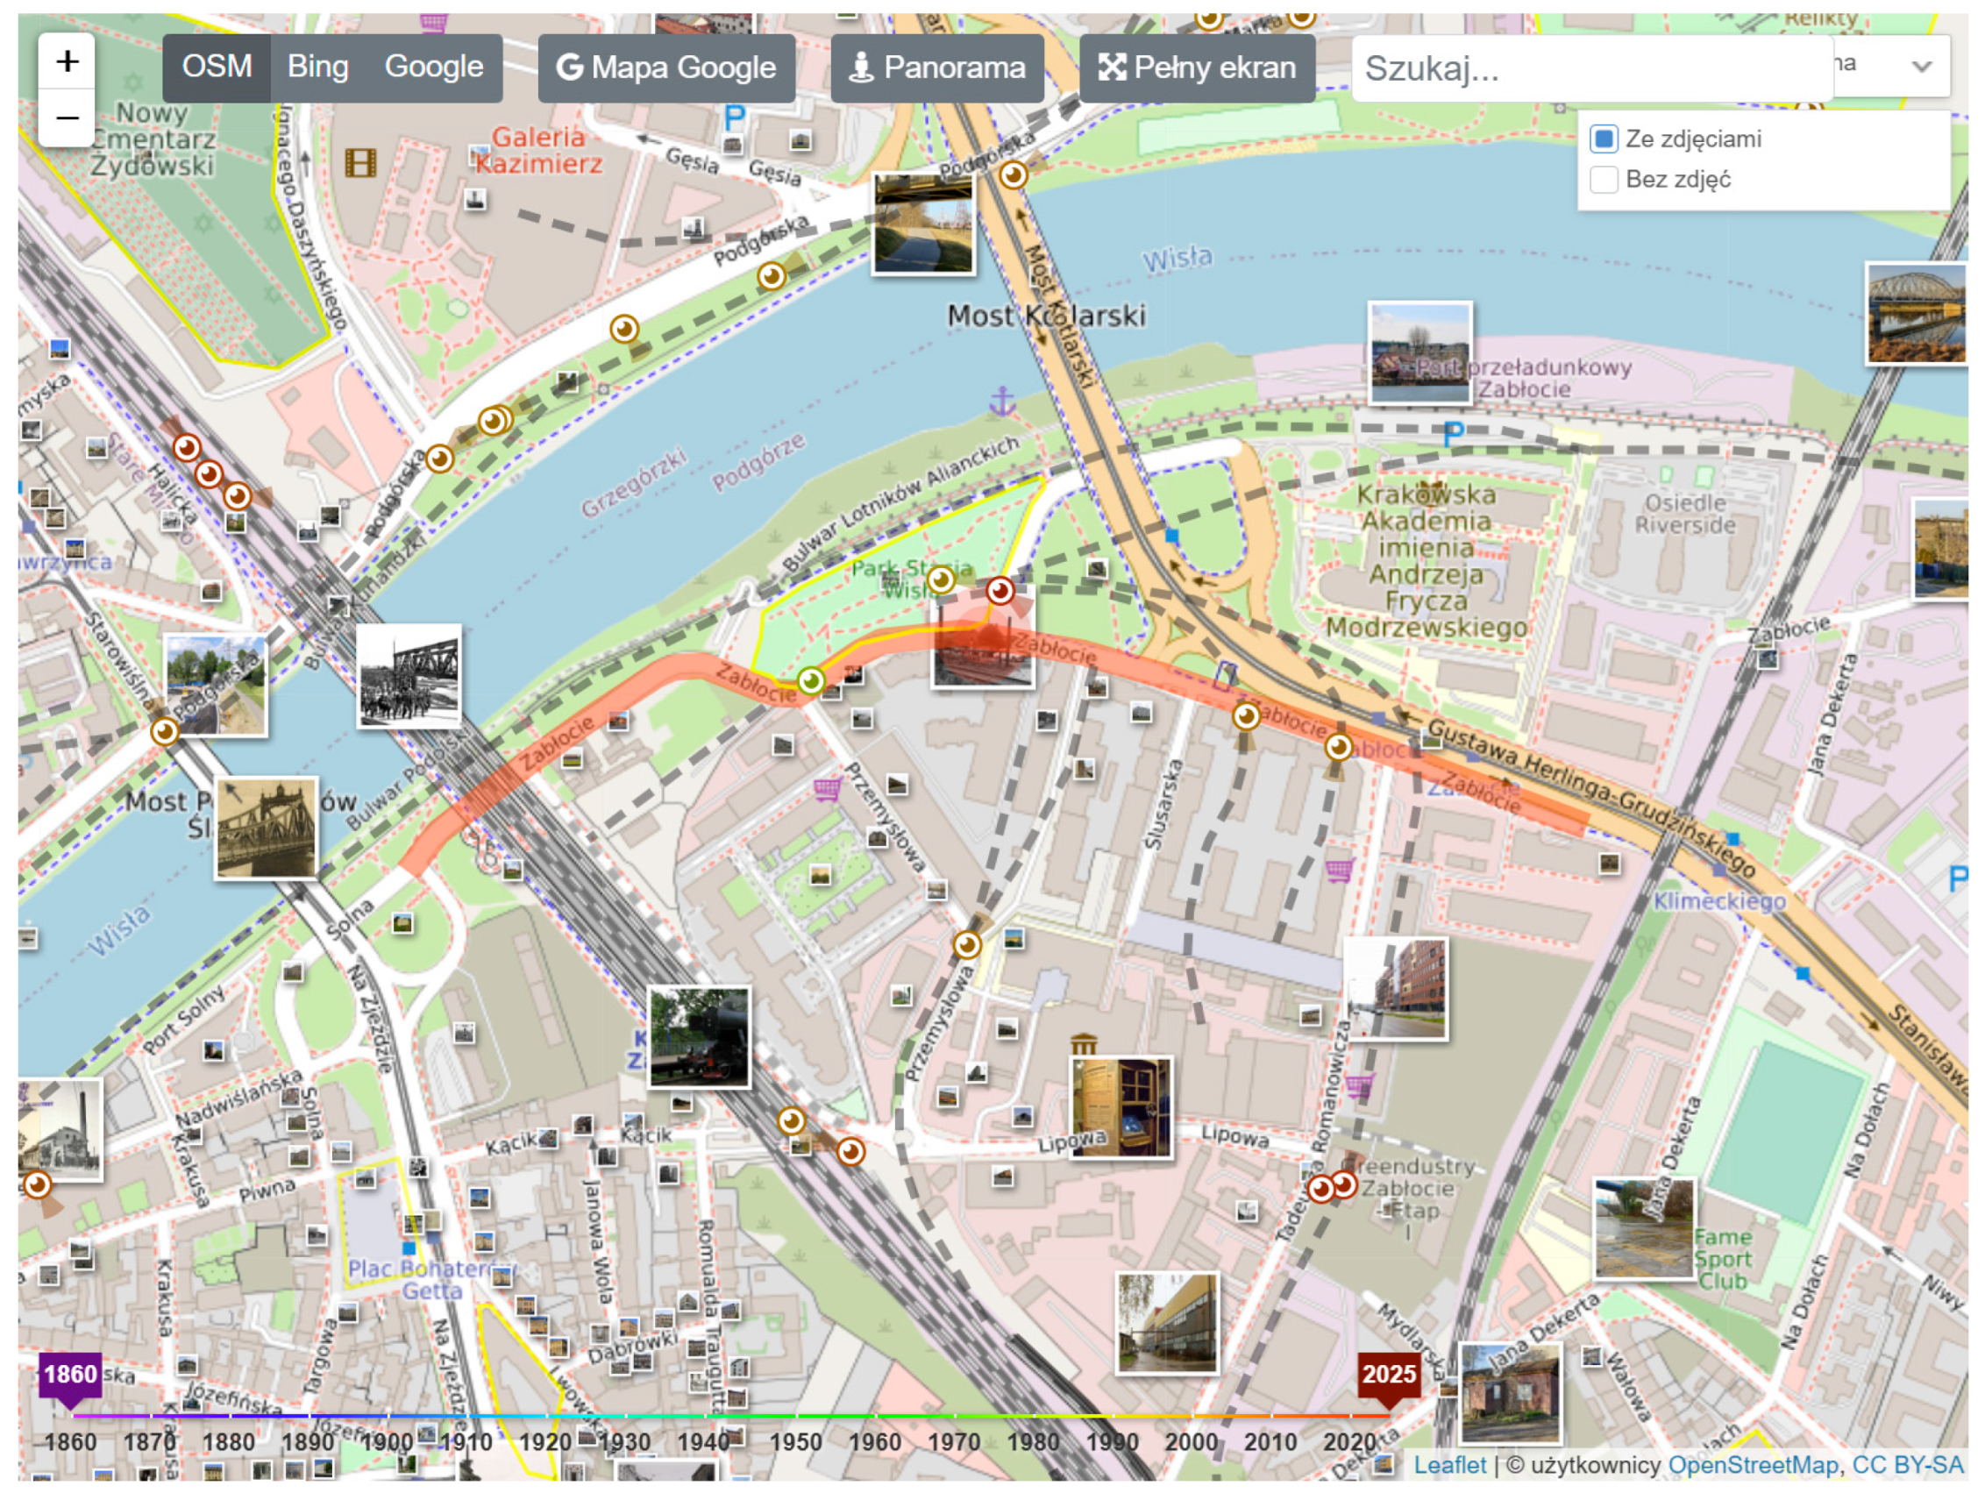Switch map layer to Bing
The width and height of the screenshot is (1985, 1500).
point(317,68)
